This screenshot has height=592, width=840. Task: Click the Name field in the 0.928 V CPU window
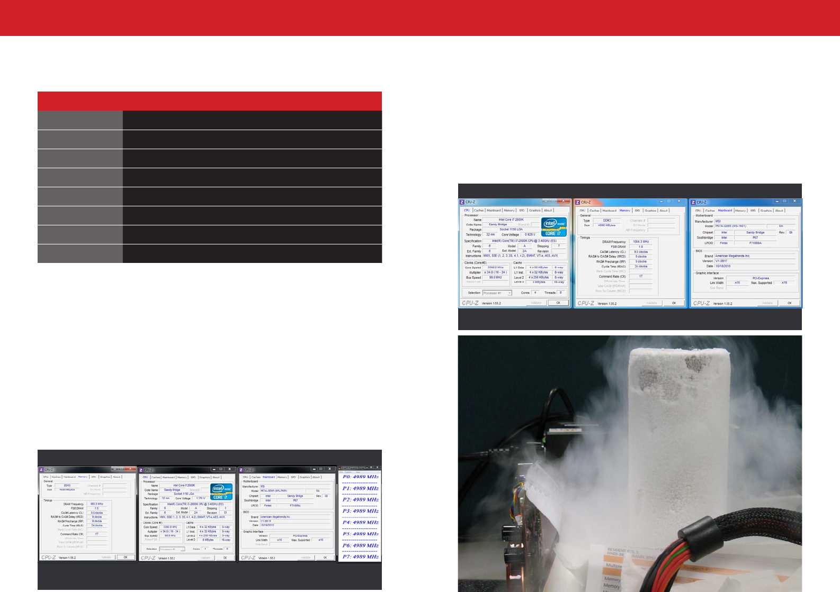click(x=511, y=220)
